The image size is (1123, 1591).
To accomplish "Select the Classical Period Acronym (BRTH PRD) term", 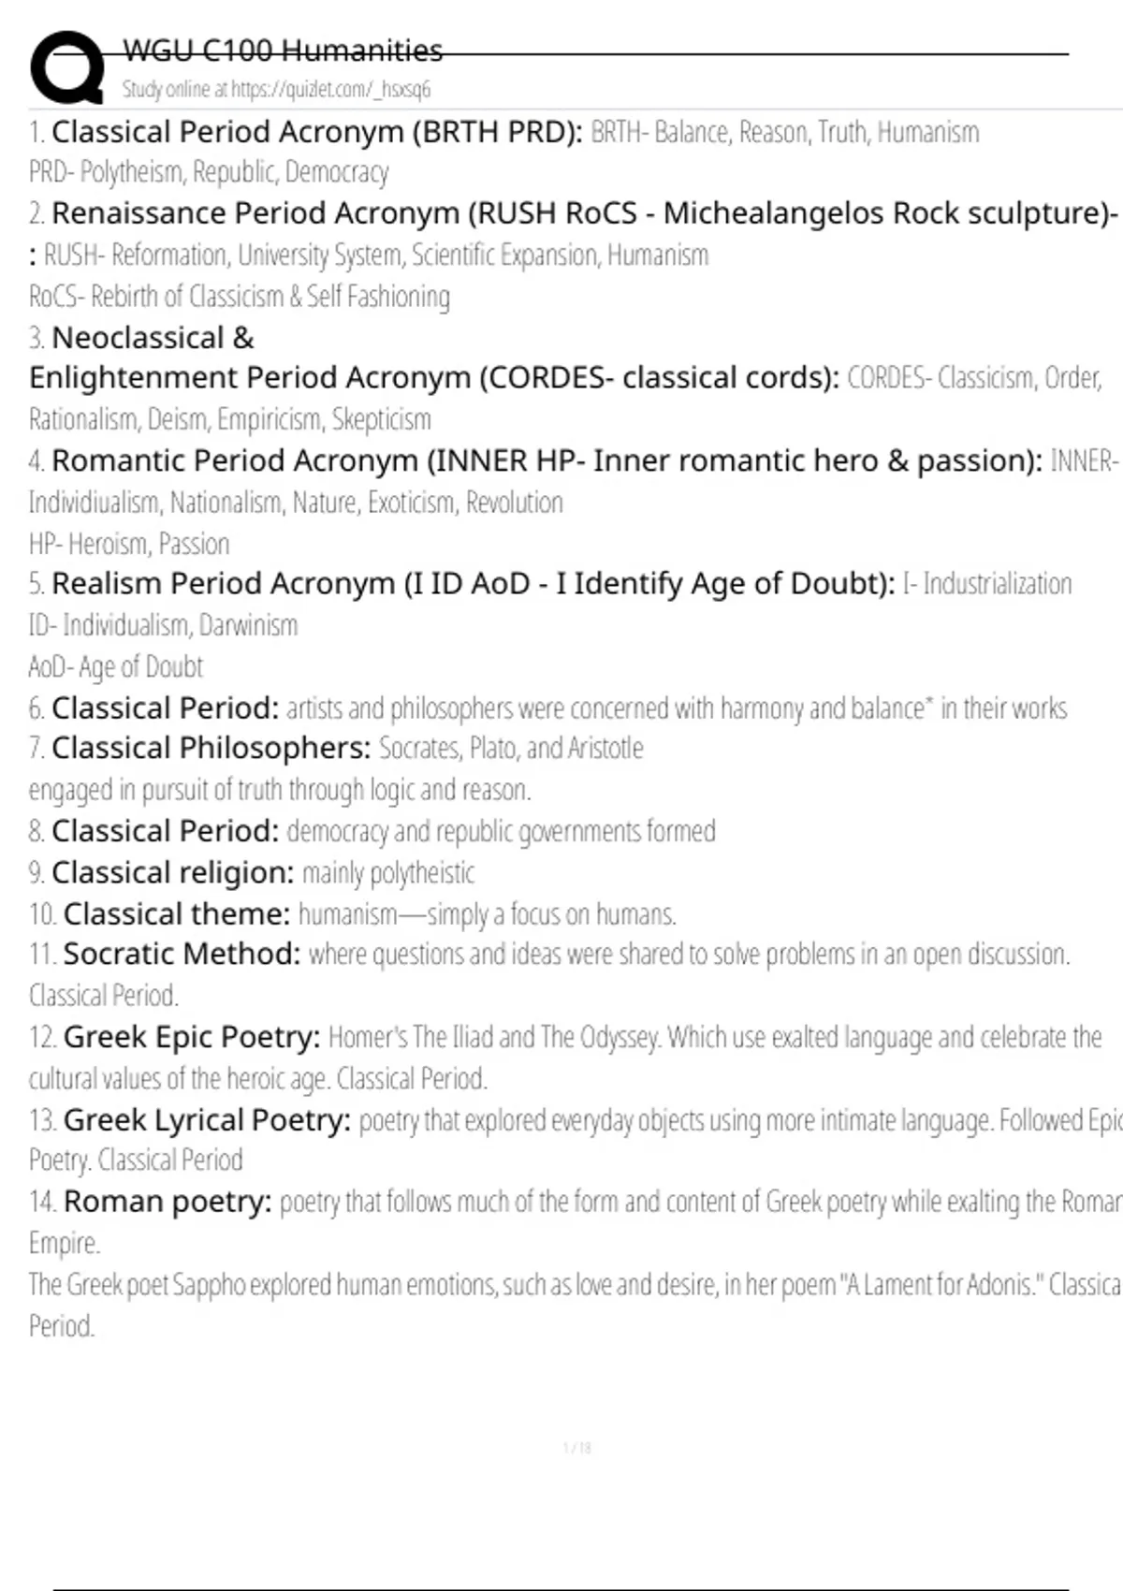I will pyautogui.click(x=316, y=132).
